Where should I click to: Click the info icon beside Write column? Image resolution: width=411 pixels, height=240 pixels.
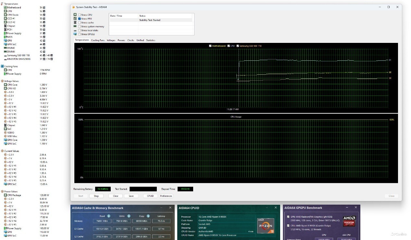(x=129, y=216)
